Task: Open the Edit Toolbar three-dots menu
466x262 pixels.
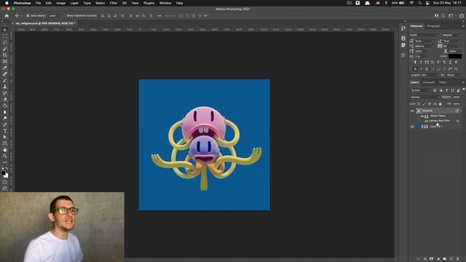Action: [5, 162]
